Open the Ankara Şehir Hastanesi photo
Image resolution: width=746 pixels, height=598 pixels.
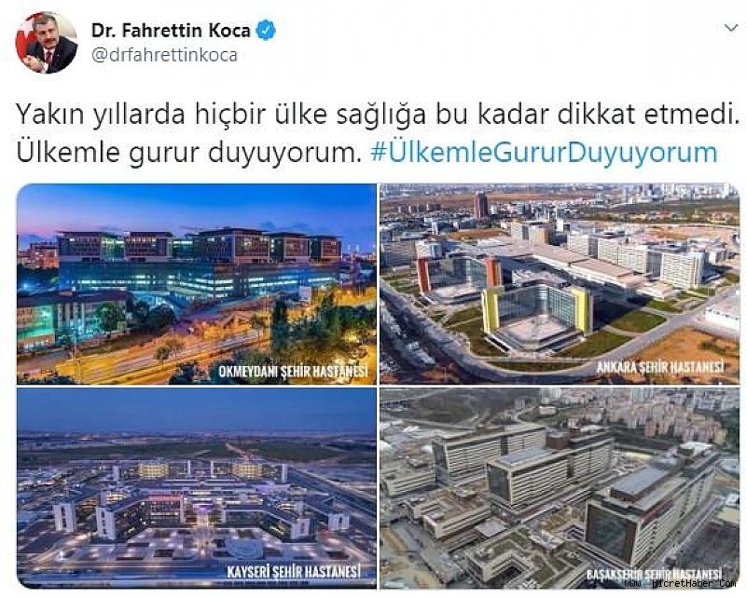tap(559, 284)
